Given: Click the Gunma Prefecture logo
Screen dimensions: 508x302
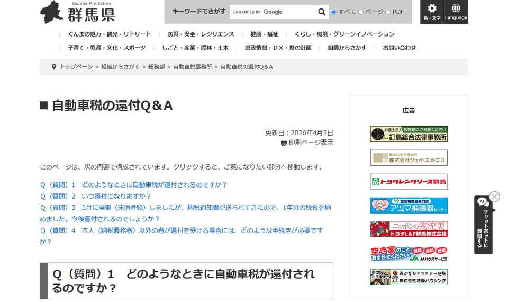Looking at the screenshot, I should [77, 12].
